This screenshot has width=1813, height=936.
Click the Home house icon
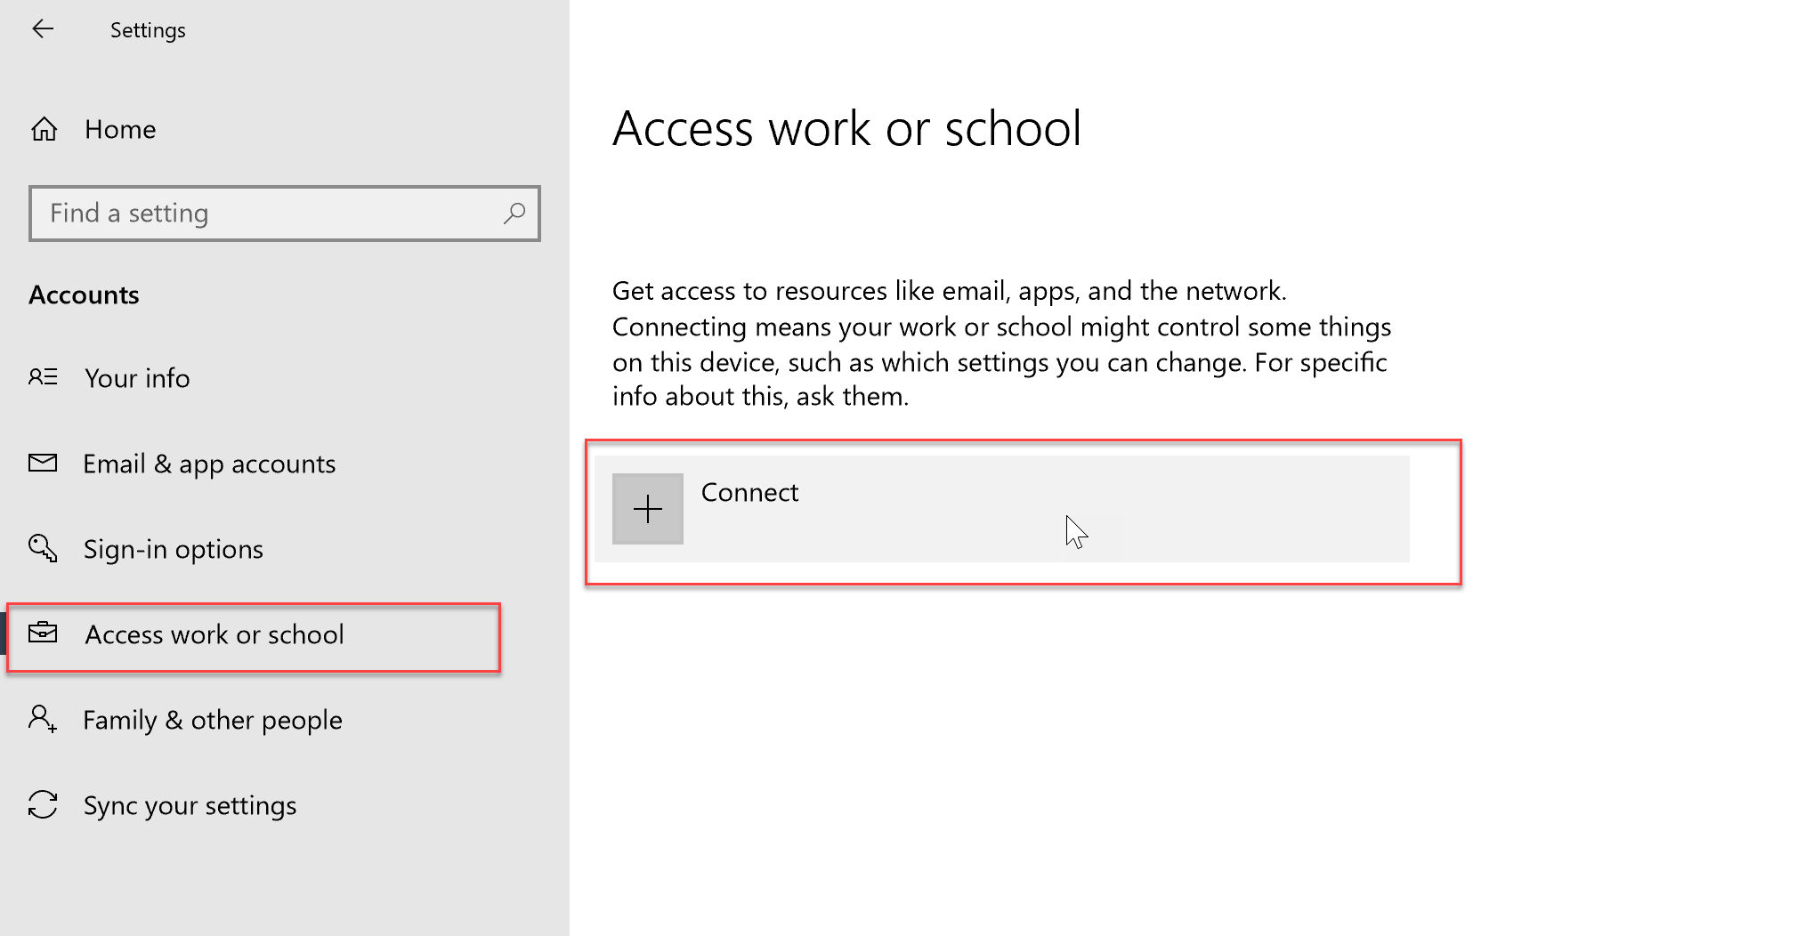[x=45, y=130]
